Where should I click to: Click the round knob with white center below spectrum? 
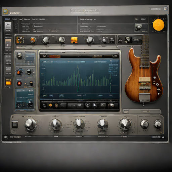[95, 105]
